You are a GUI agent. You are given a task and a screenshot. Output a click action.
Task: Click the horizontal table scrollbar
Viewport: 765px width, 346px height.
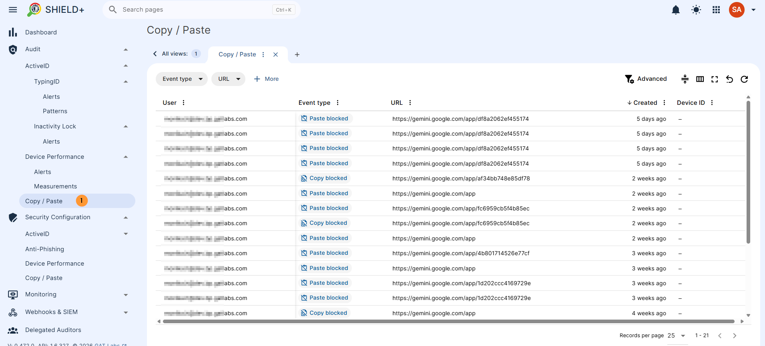(448, 321)
